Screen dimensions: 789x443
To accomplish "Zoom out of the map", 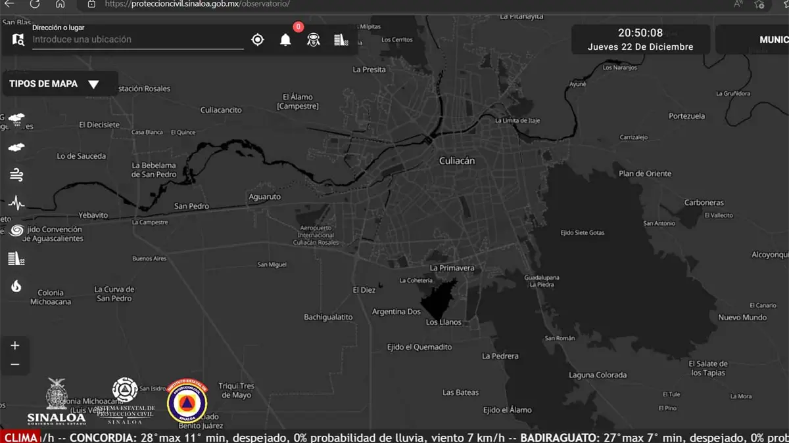I will pyautogui.click(x=15, y=365).
